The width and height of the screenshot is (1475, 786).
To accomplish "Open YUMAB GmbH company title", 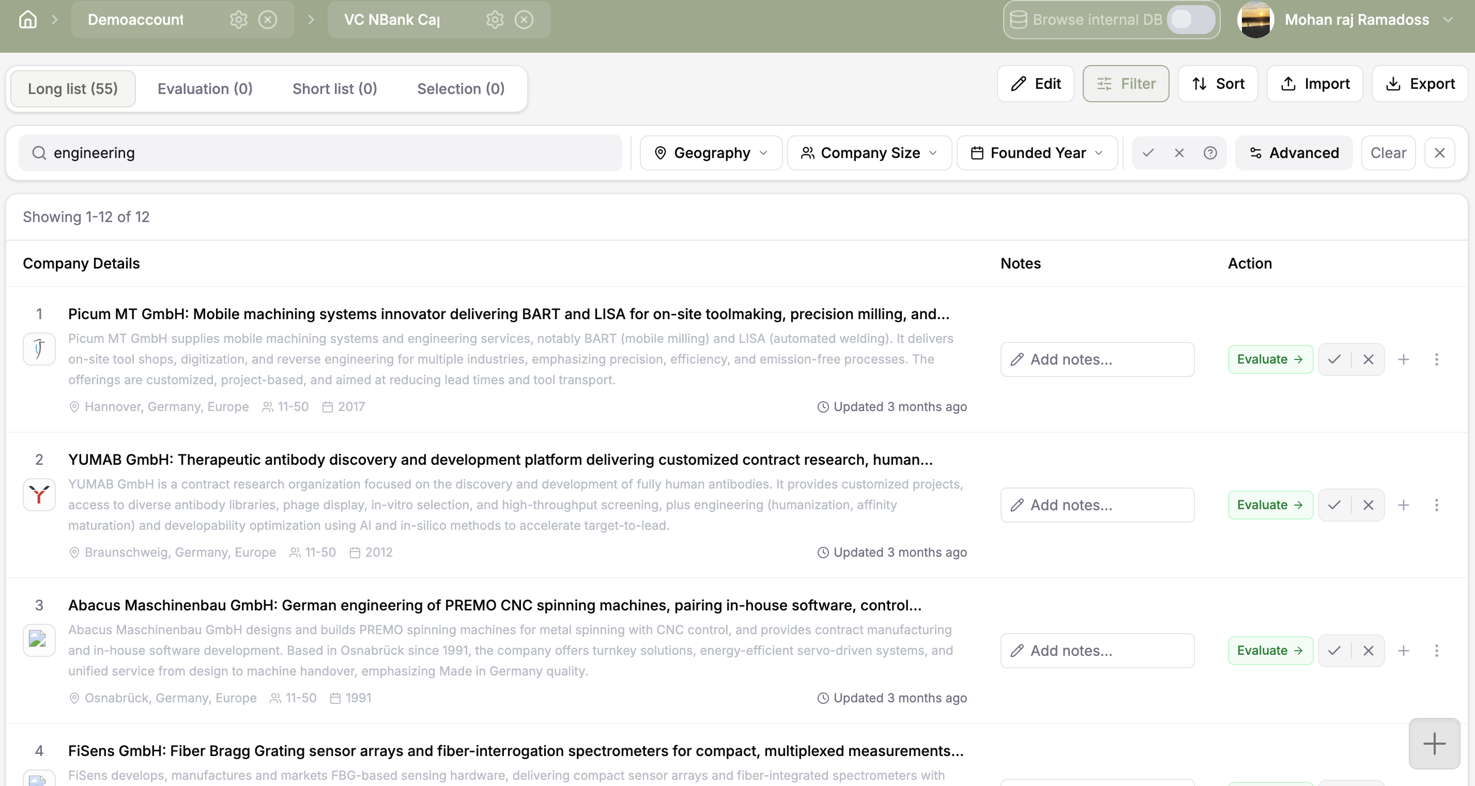I will [x=500, y=459].
